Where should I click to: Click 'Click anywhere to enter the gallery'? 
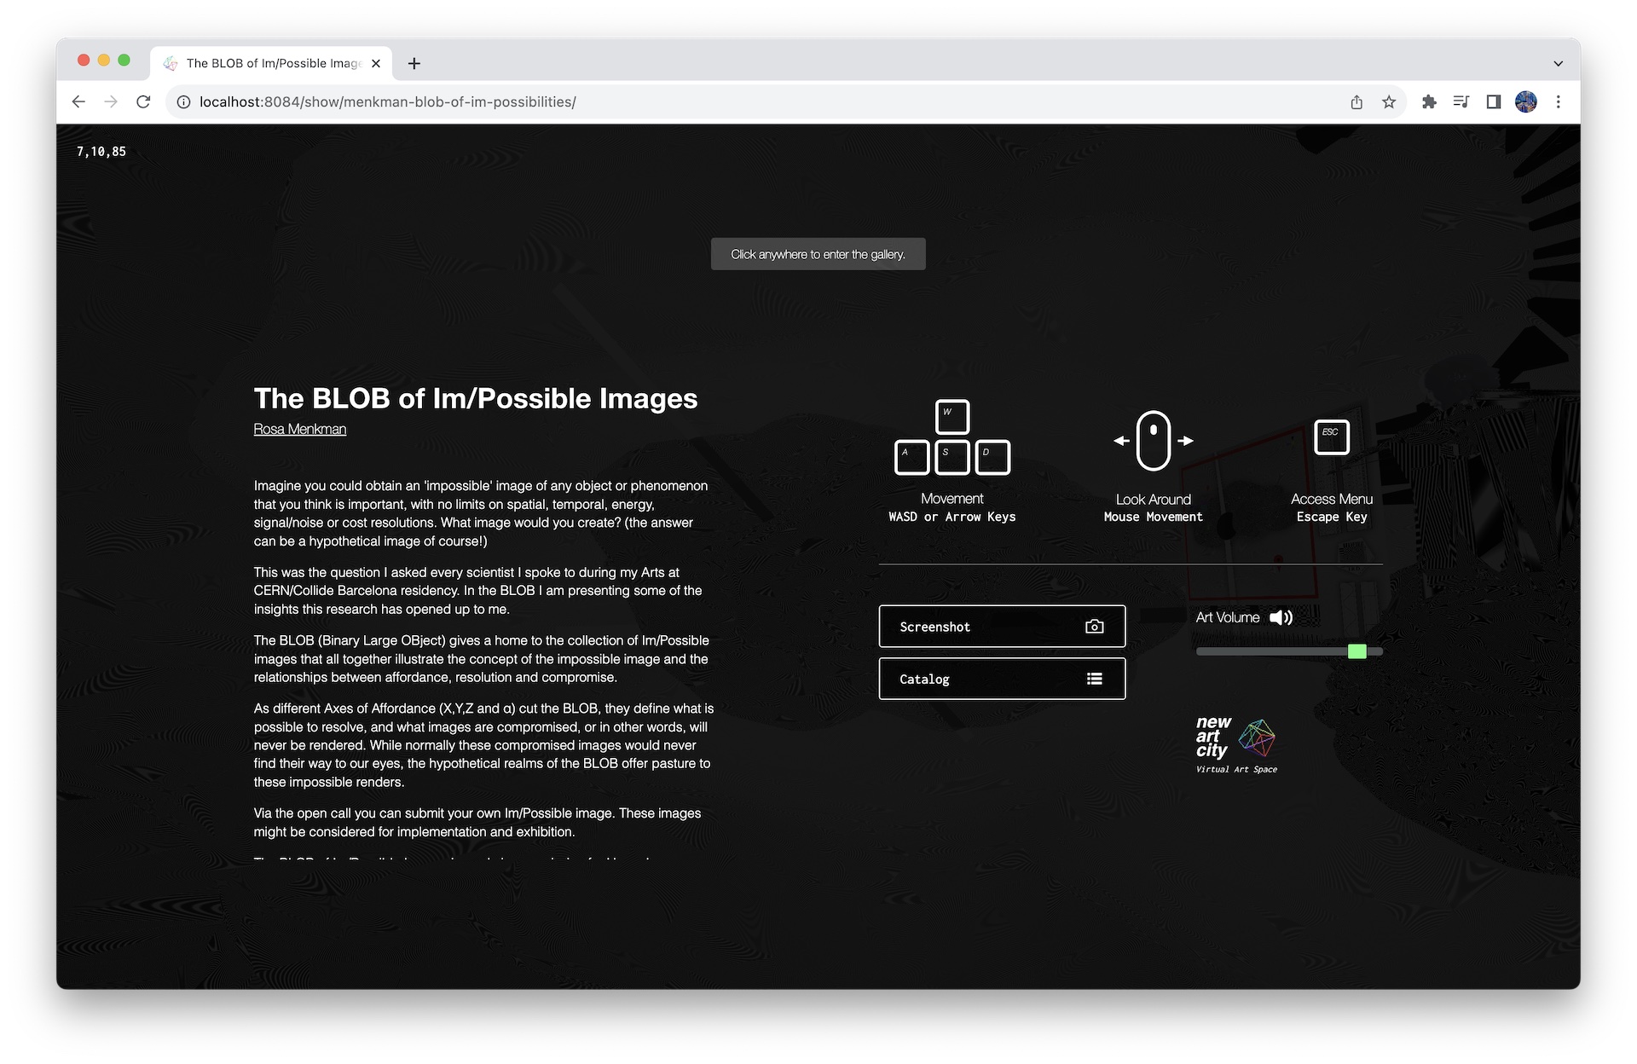(x=818, y=253)
